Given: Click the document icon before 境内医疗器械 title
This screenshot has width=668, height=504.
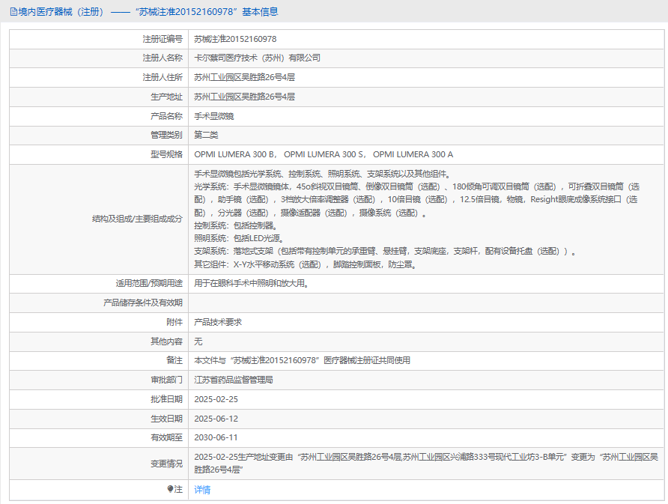Looking at the screenshot, I should (x=13, y=12).
